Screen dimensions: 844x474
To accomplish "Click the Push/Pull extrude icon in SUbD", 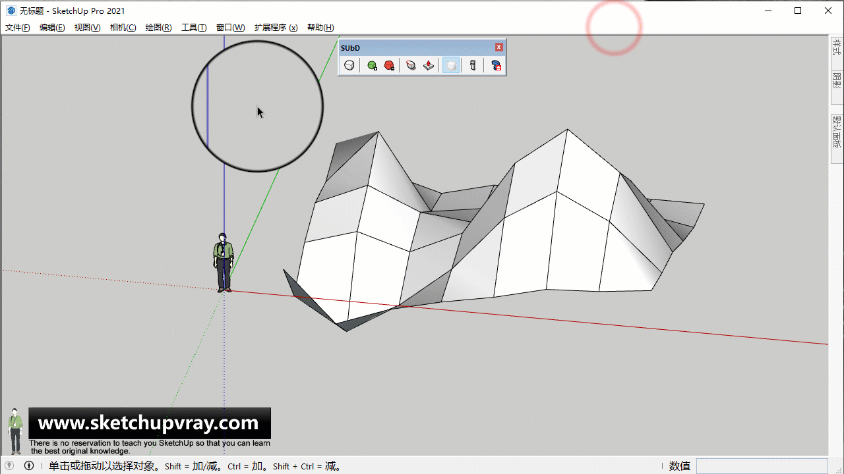I will pos(429,65).
